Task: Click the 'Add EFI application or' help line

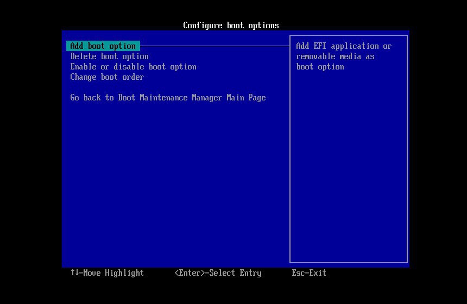Action: tap(343, 46)
